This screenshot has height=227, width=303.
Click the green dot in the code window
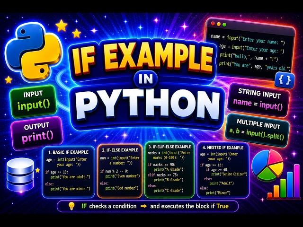[x=224, y=25]
